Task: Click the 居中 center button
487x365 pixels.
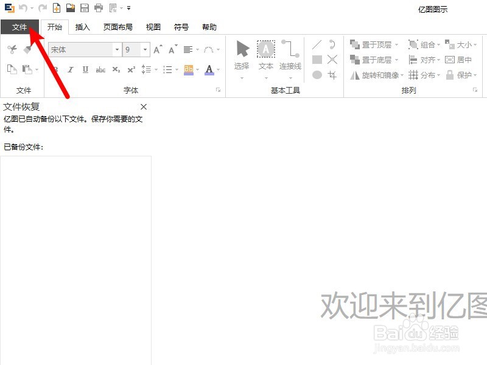Action: pos(458,60)
